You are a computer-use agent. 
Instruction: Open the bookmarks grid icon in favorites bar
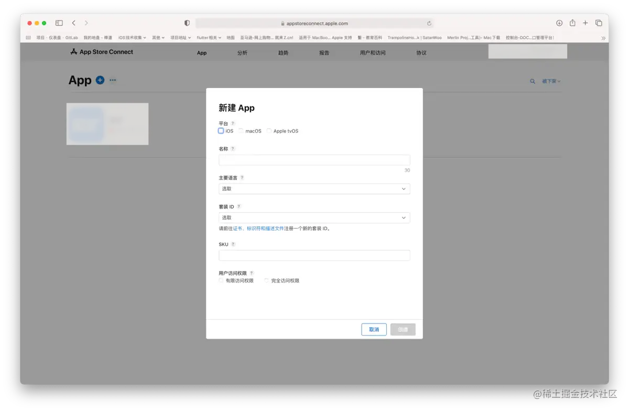click(28, 38)
